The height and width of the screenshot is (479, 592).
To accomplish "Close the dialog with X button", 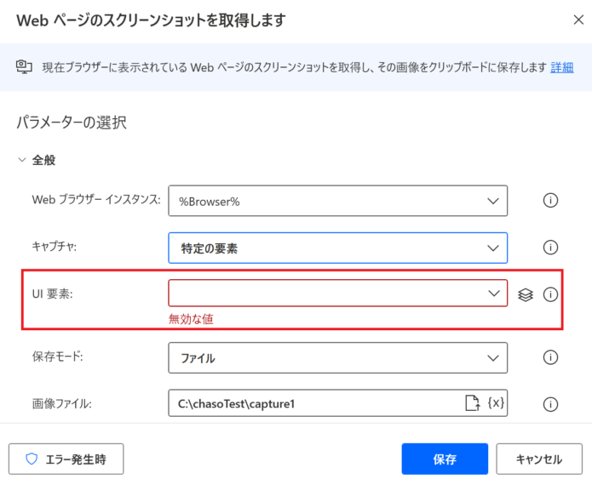I will (578, 20).
